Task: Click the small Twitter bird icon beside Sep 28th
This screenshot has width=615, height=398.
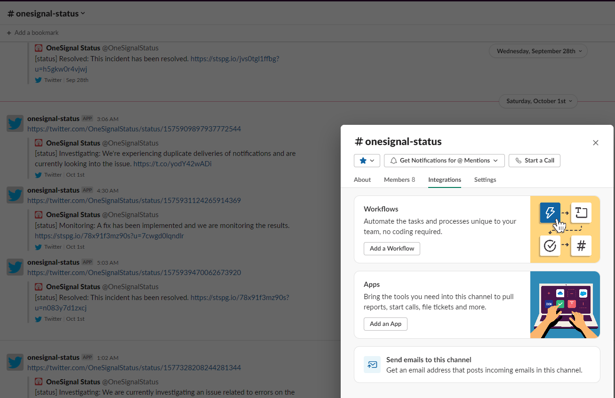Action: [x=39, y=80]
